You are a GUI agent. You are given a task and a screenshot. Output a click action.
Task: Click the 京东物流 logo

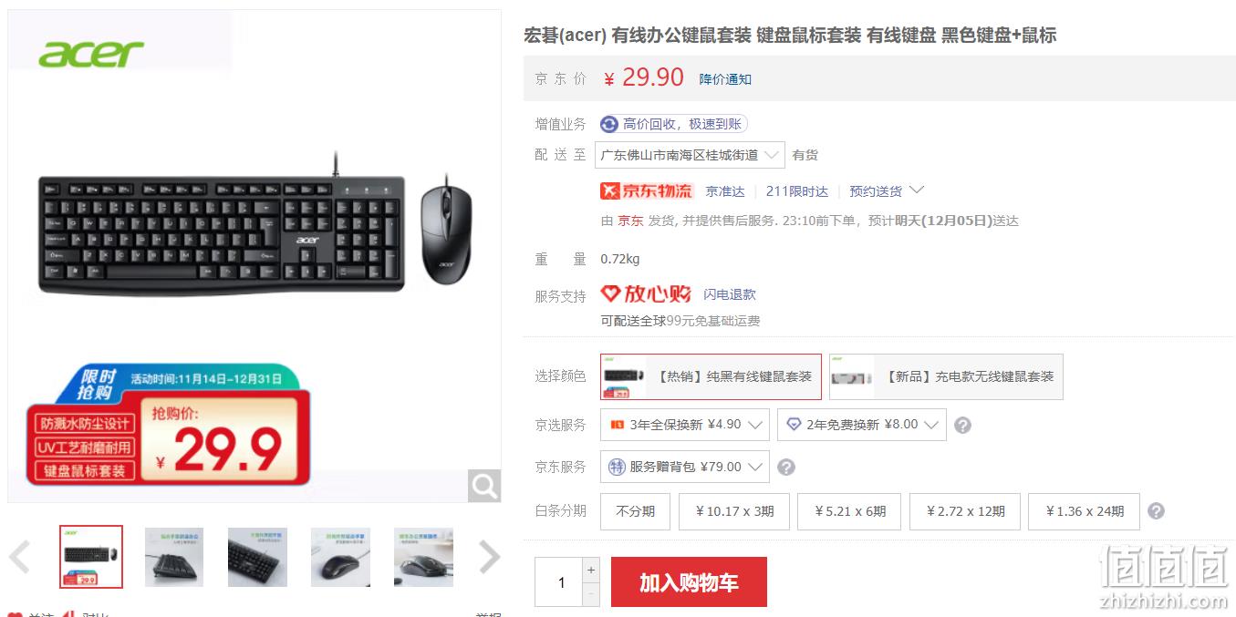[647, 191]
